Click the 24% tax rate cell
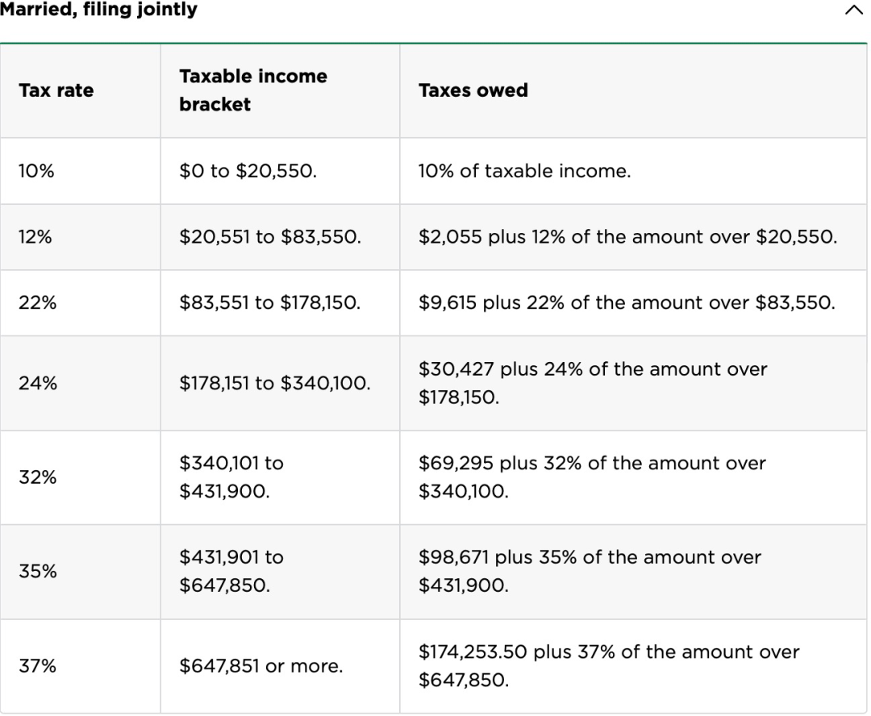871x716 pixels. tap(37, 384)
